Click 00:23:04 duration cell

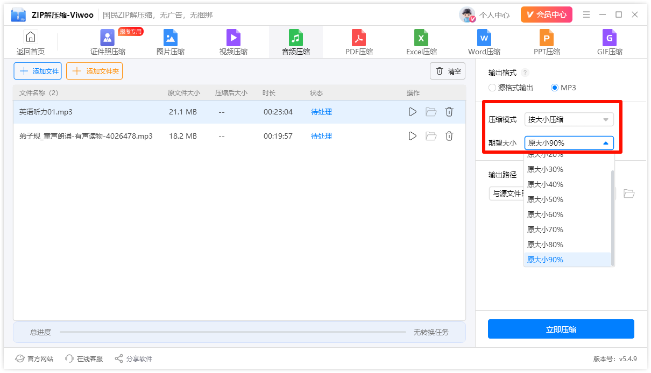(278, 112)
